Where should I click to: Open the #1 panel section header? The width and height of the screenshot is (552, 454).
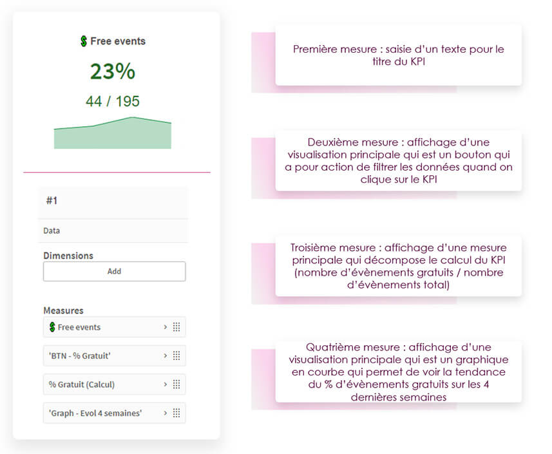click(x=113, y=200)
